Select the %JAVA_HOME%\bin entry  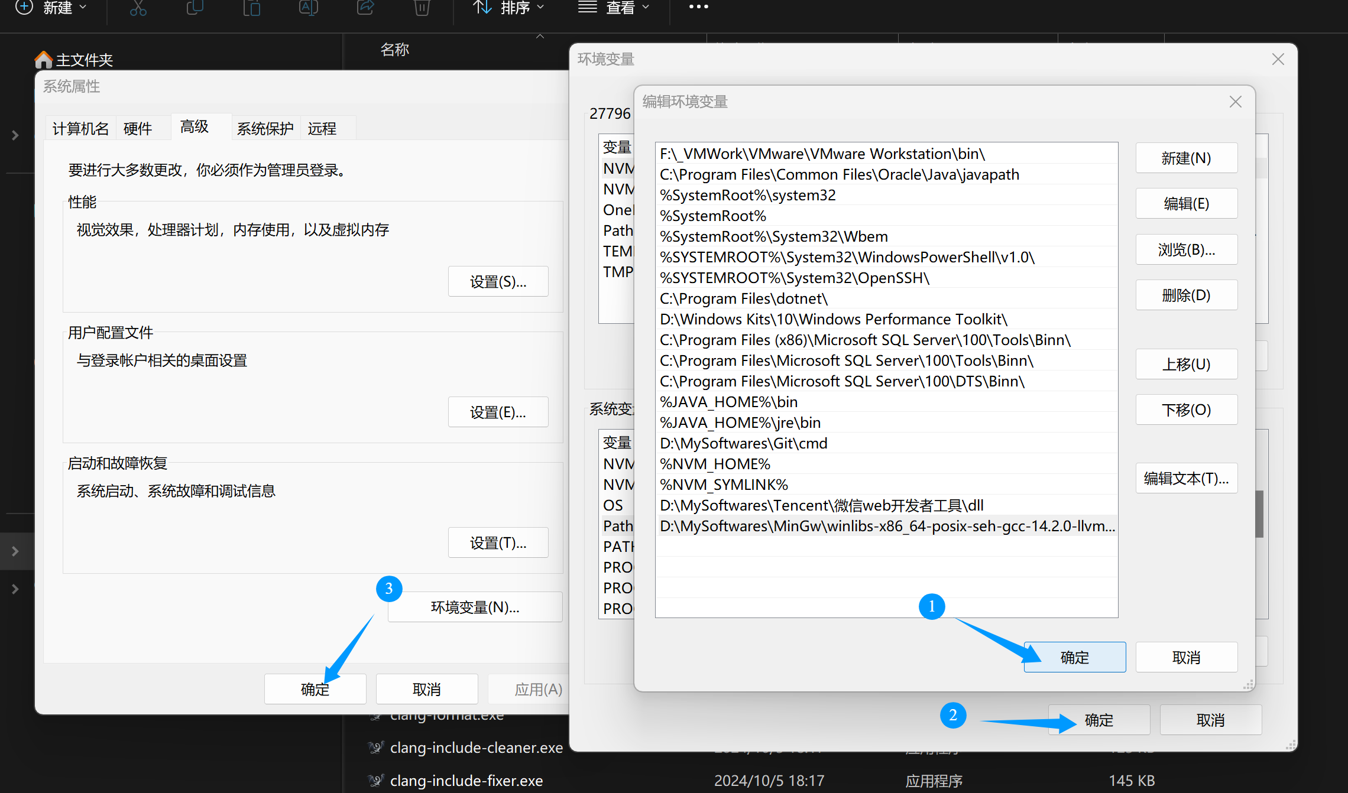click(x=887, y=402)
